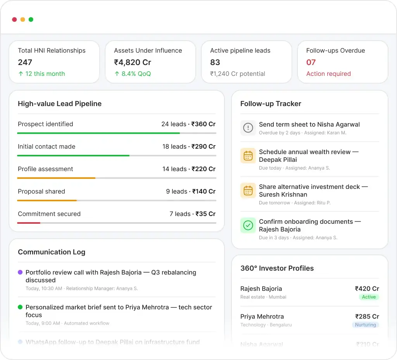The image size is (397, 360).
Task: Expand the Communication Log section
Action: (x=51, y=252)
